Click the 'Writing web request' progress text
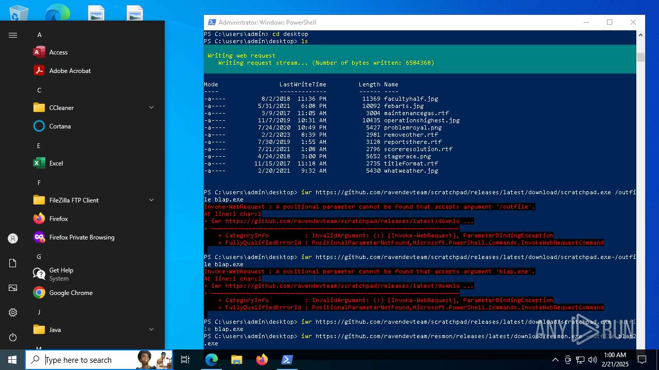Image resolution: width=659 pixels, height=370 pixels. point(241,55)
